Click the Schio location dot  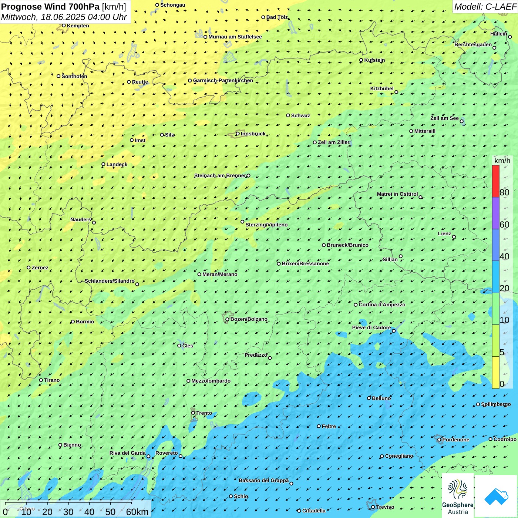click(231, 496)
